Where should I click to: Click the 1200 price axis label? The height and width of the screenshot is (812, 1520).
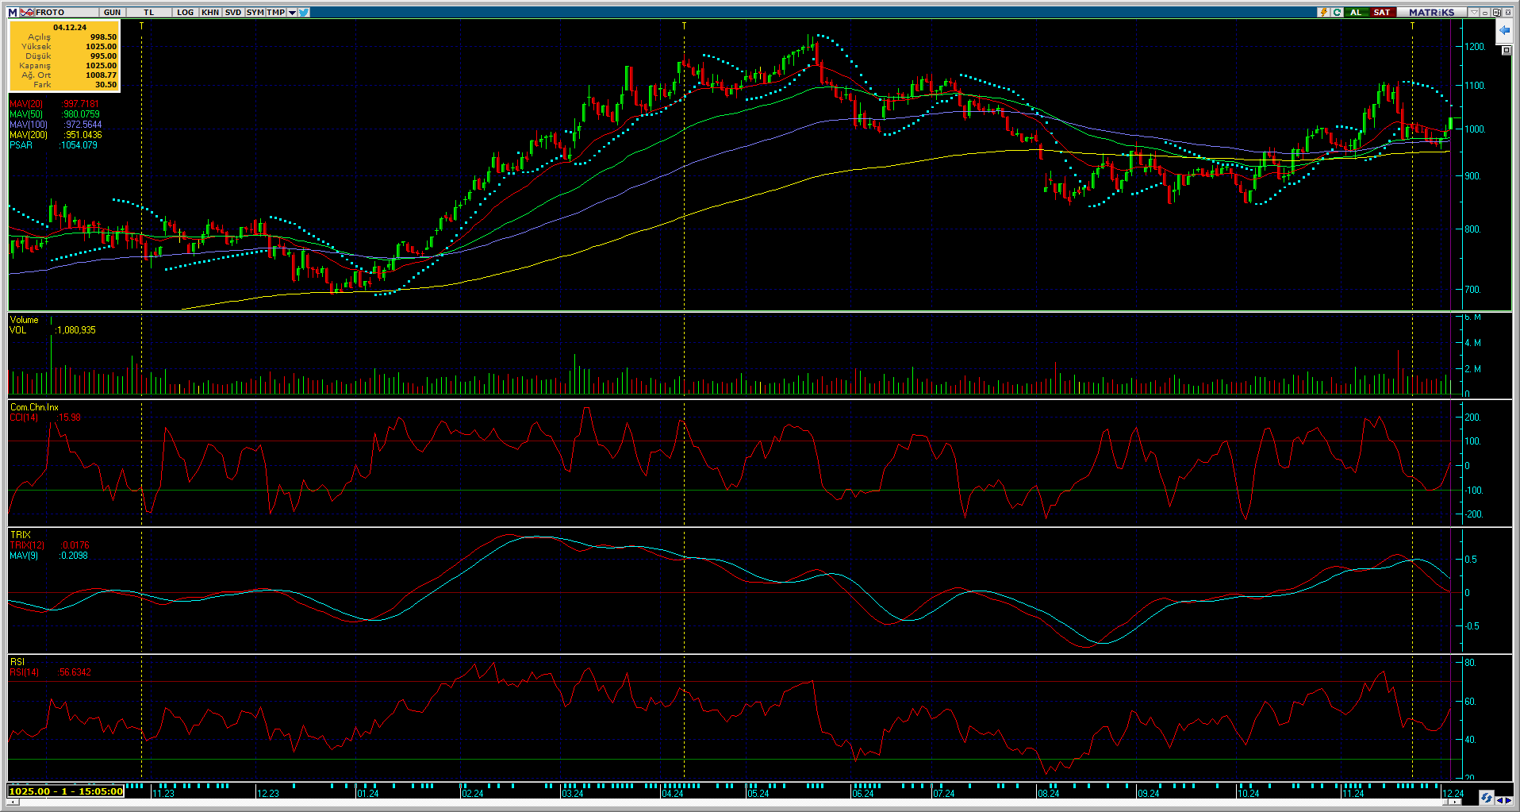point(1476,47)
